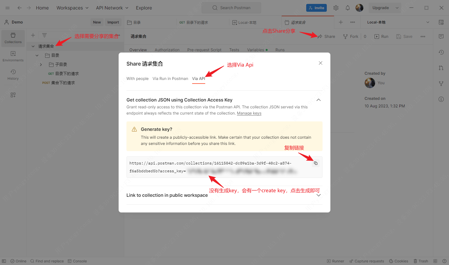This screenshot has width=449, height=265.
Task: Click the filter collections icon
Action: tap(44, 35)
